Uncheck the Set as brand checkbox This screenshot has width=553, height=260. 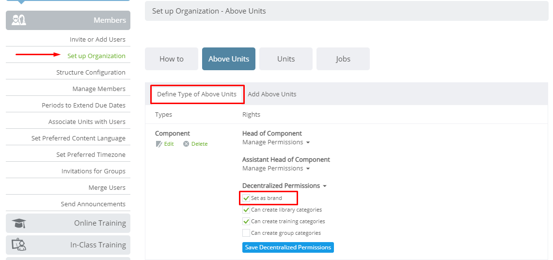[246, 198]
